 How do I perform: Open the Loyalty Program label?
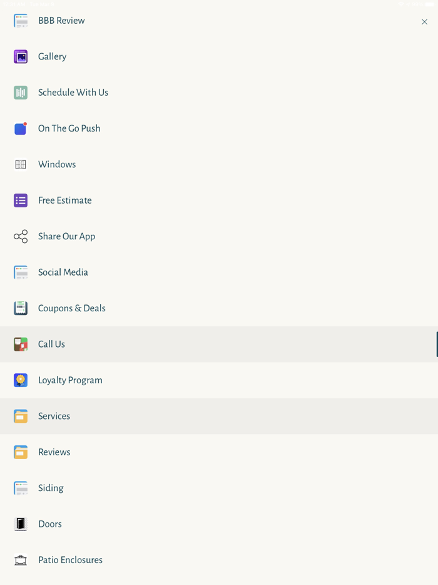pos(70,380)
